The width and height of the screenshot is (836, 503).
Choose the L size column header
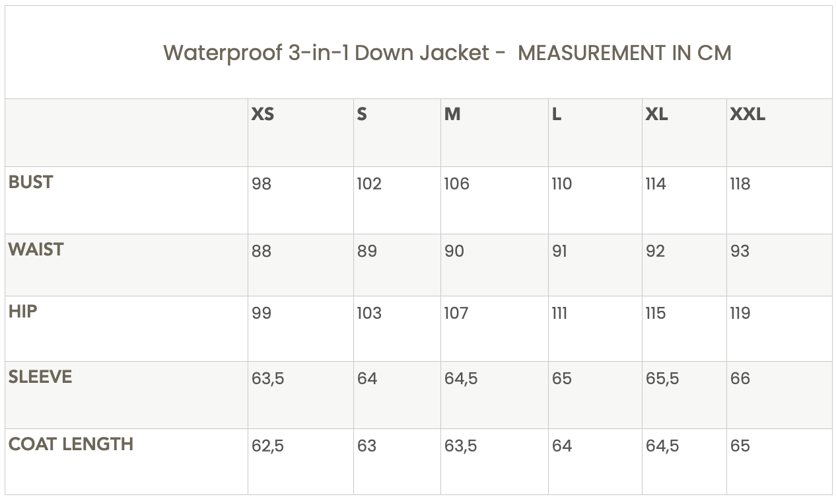557,114
